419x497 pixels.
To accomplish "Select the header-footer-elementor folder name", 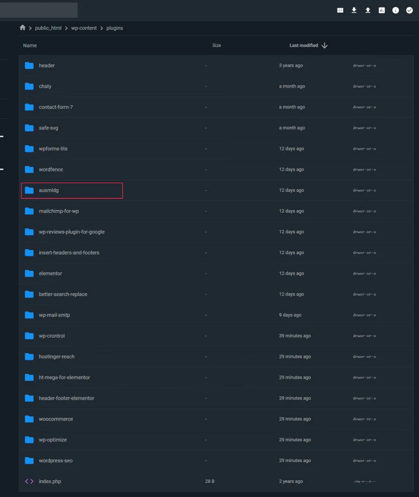I will (67, 398).
